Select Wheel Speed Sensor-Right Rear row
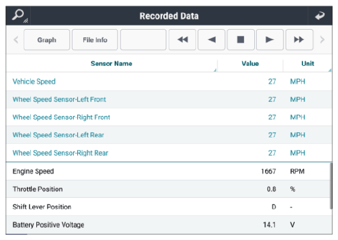Screen dimensions: 338x240 pyautogui.click(x=169, y=153)
